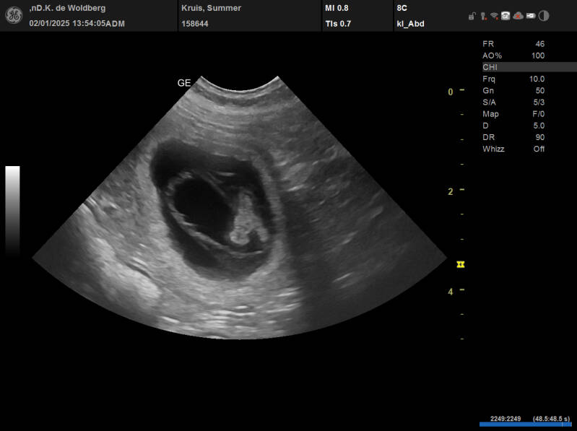The height and width of the screenshot is (431, 577).
Task: Click the half-circle contrast icon
Action: point(543,16)
